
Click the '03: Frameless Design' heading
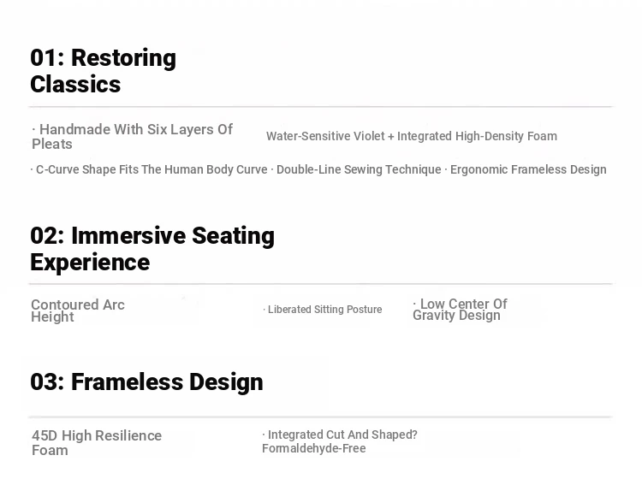coord(146,381)
